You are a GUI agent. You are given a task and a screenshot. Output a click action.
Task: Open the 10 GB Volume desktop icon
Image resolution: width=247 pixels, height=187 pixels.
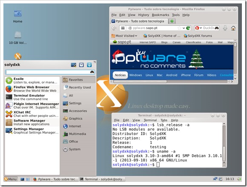click(x=18, y=35)
